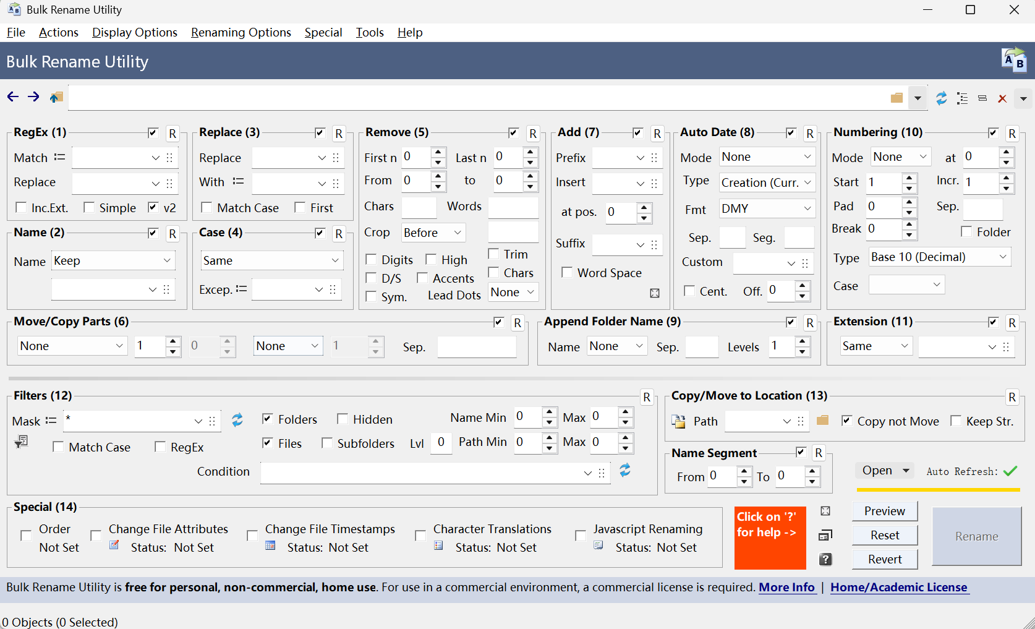Open the Renaming Options menu

(241, 32)
